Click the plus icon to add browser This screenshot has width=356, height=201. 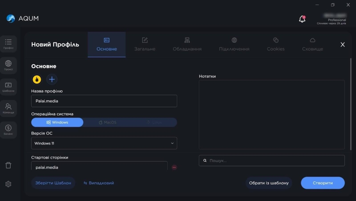pyautogui.click(x=52, y=79)
